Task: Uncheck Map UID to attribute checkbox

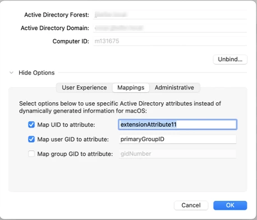Action: (31, 124)
